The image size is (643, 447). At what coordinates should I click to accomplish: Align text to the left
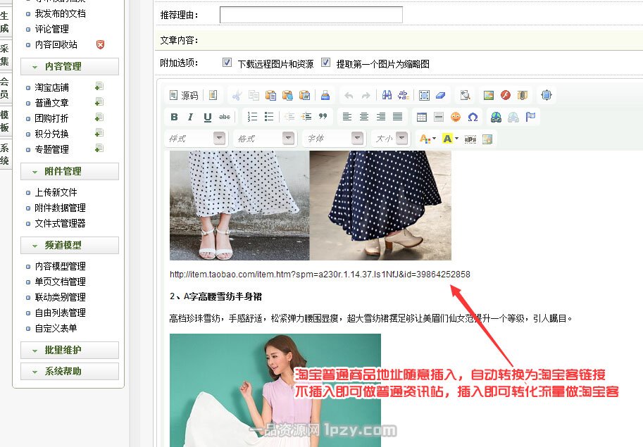tap(347, 117)
